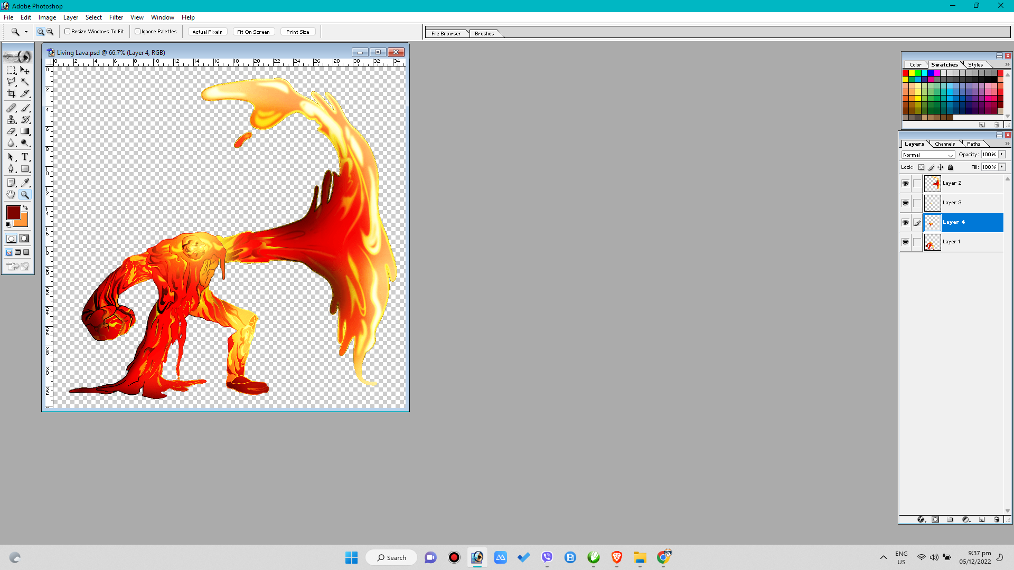1014x570 pixels.
Task: Toggle lock transparent pixels
Action: click(x=921, y=167)
